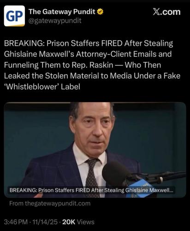The height and width of the screenshot is (231, 190).
Task: Visit the @gatewaypundit handle
Action: 55,20
